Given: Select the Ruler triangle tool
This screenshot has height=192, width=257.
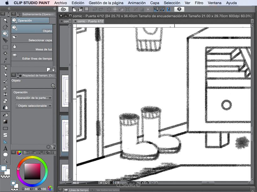Looking at the screenshot, I should (x=5, y=141).
